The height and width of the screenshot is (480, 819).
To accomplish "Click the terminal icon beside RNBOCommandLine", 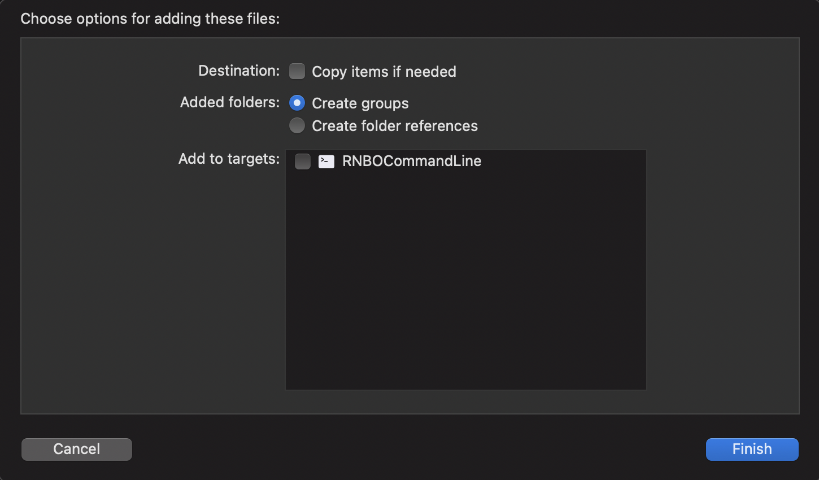I will [x=326, y=161].
